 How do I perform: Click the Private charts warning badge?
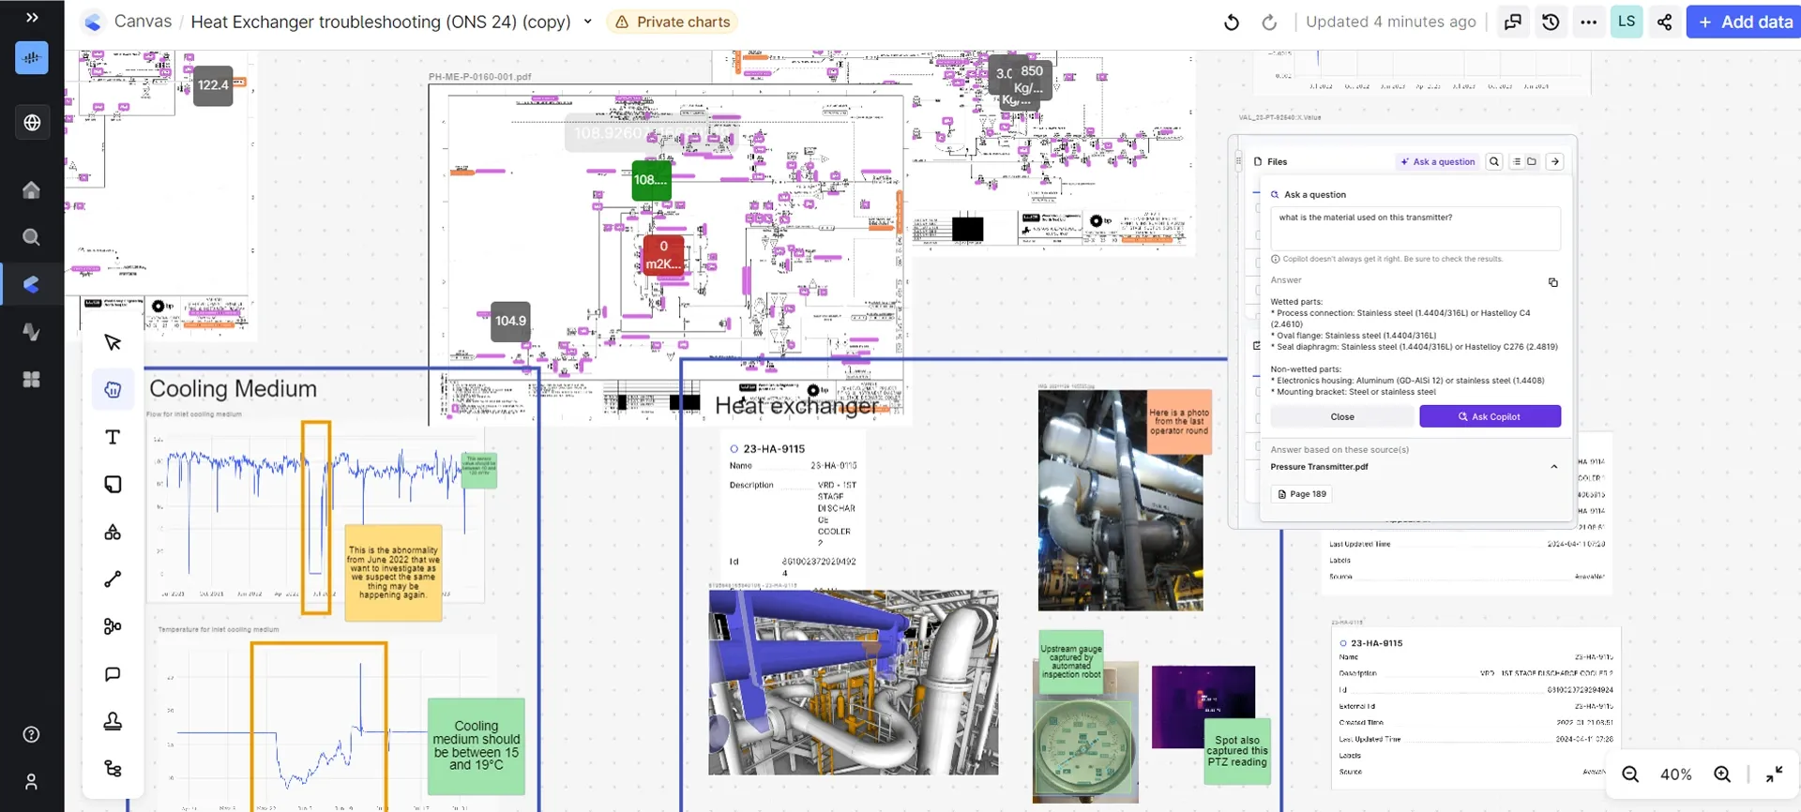coord(673,22)
